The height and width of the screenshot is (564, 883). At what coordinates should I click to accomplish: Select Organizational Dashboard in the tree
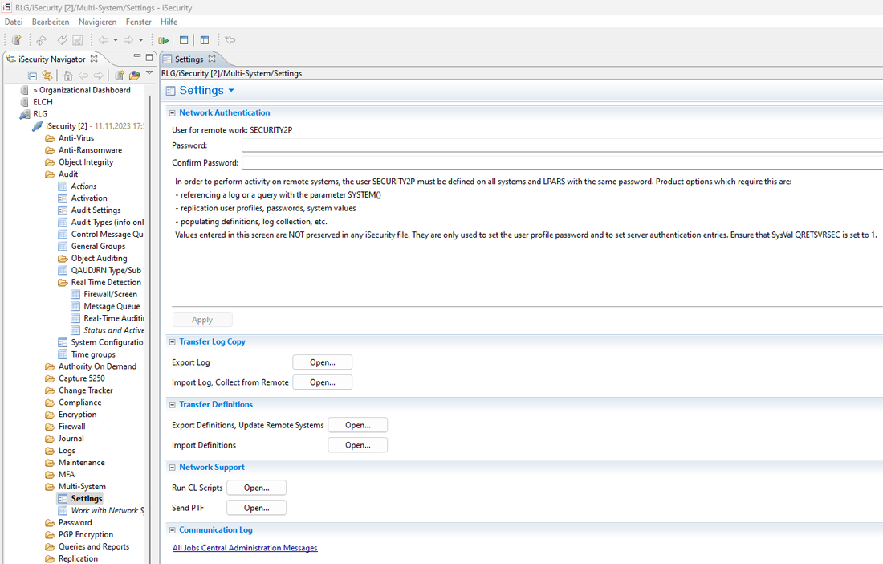[x=81, y=90]
